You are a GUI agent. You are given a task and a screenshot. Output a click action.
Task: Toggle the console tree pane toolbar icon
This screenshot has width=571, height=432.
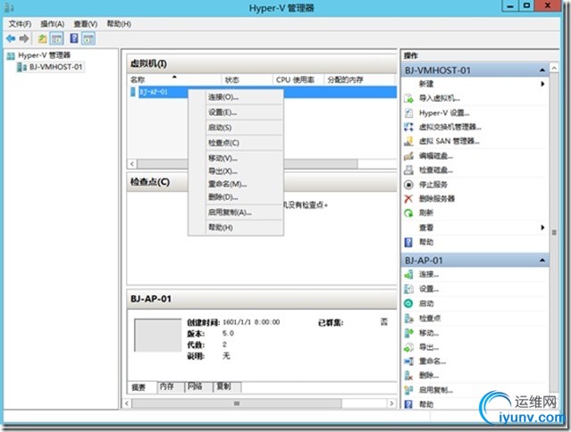pyautogui.click(x=56, y=38)
